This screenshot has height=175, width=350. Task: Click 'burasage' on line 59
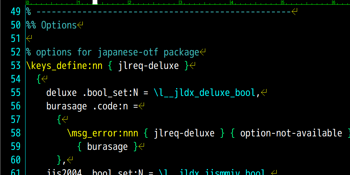[107, 147]
